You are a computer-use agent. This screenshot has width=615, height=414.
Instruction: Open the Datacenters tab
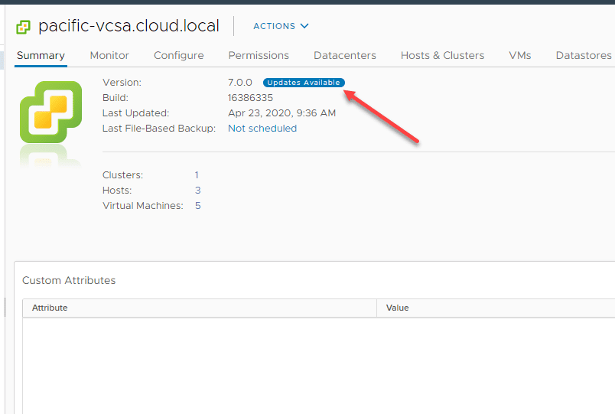345,55
